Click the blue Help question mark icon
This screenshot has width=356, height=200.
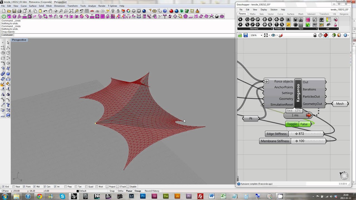click(x=165, y=11)
